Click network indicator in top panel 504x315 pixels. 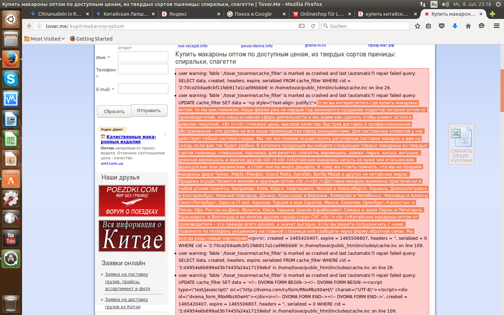pyautogui.click(x=423, y=4)
